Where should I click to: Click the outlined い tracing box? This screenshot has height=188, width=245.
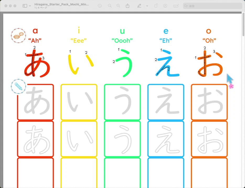click(x=79, y=139)
